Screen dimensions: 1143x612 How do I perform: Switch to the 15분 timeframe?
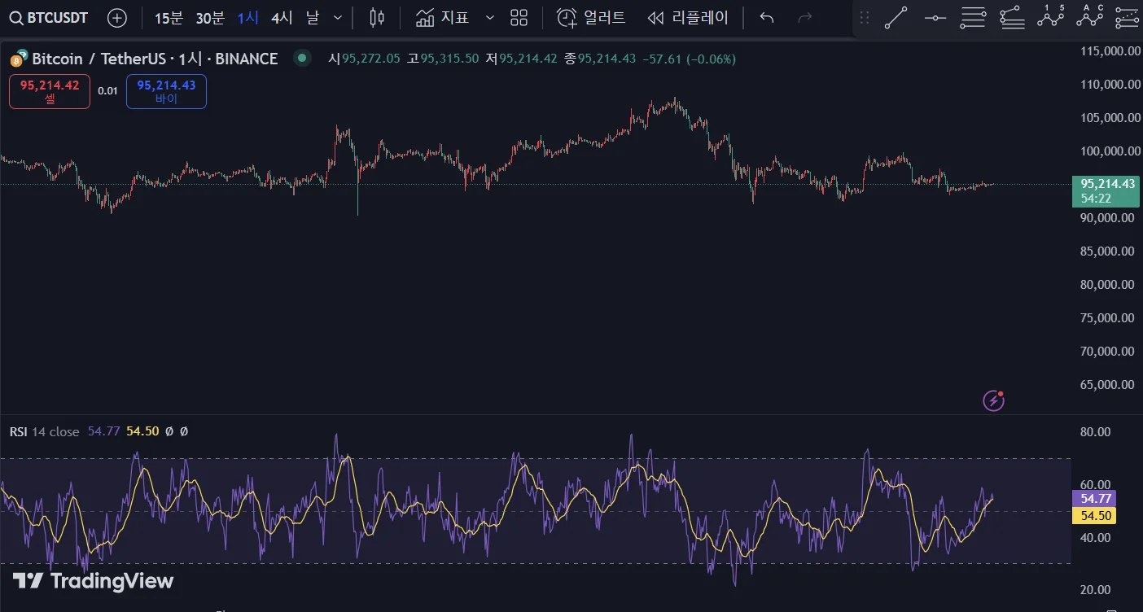[169, 18]
